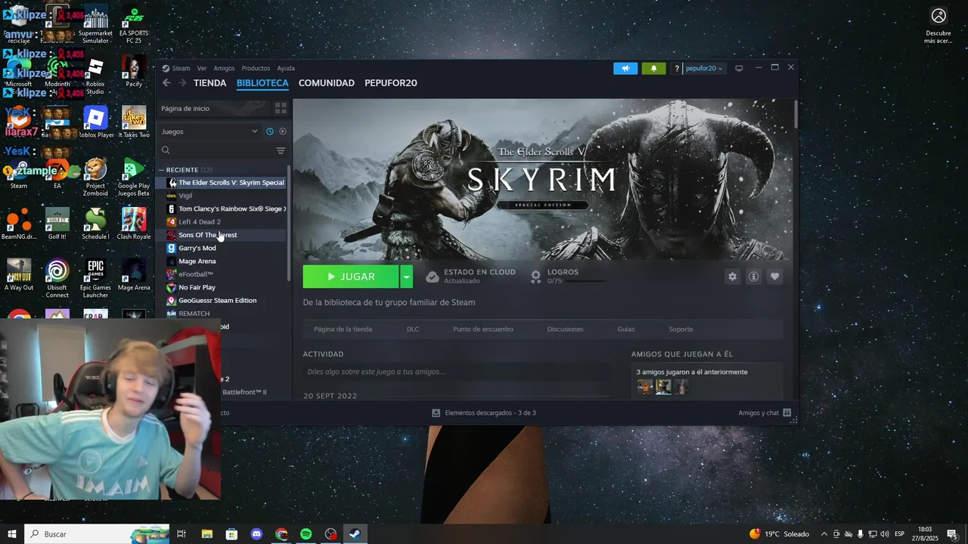Viewport: 968px width, 544px height.
Task: Open the Amigos menu
Action: pyautogui.click(x=224, y=68)
